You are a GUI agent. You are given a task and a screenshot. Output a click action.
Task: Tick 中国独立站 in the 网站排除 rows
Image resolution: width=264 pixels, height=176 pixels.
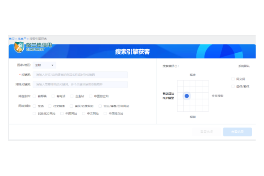105,114
